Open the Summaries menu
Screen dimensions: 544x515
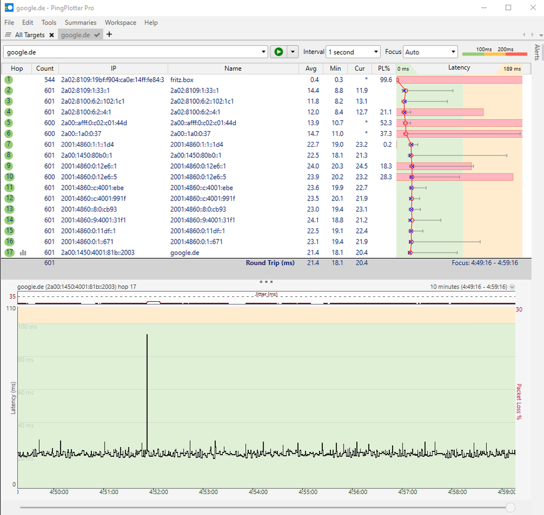click(x=80, y=22)
